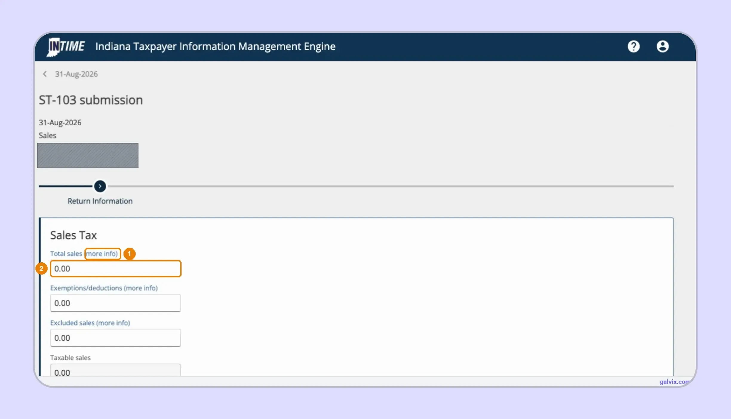Open the help question mark icon
This screenshot has width=731, height=419.
633,47
